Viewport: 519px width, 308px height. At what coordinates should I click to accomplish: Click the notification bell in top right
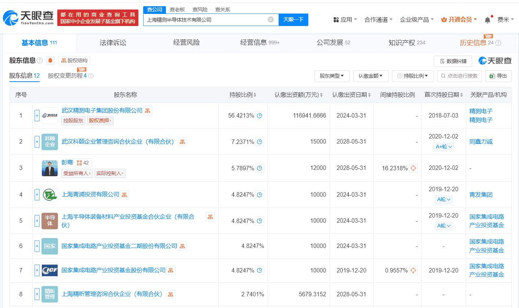[487, 19]
